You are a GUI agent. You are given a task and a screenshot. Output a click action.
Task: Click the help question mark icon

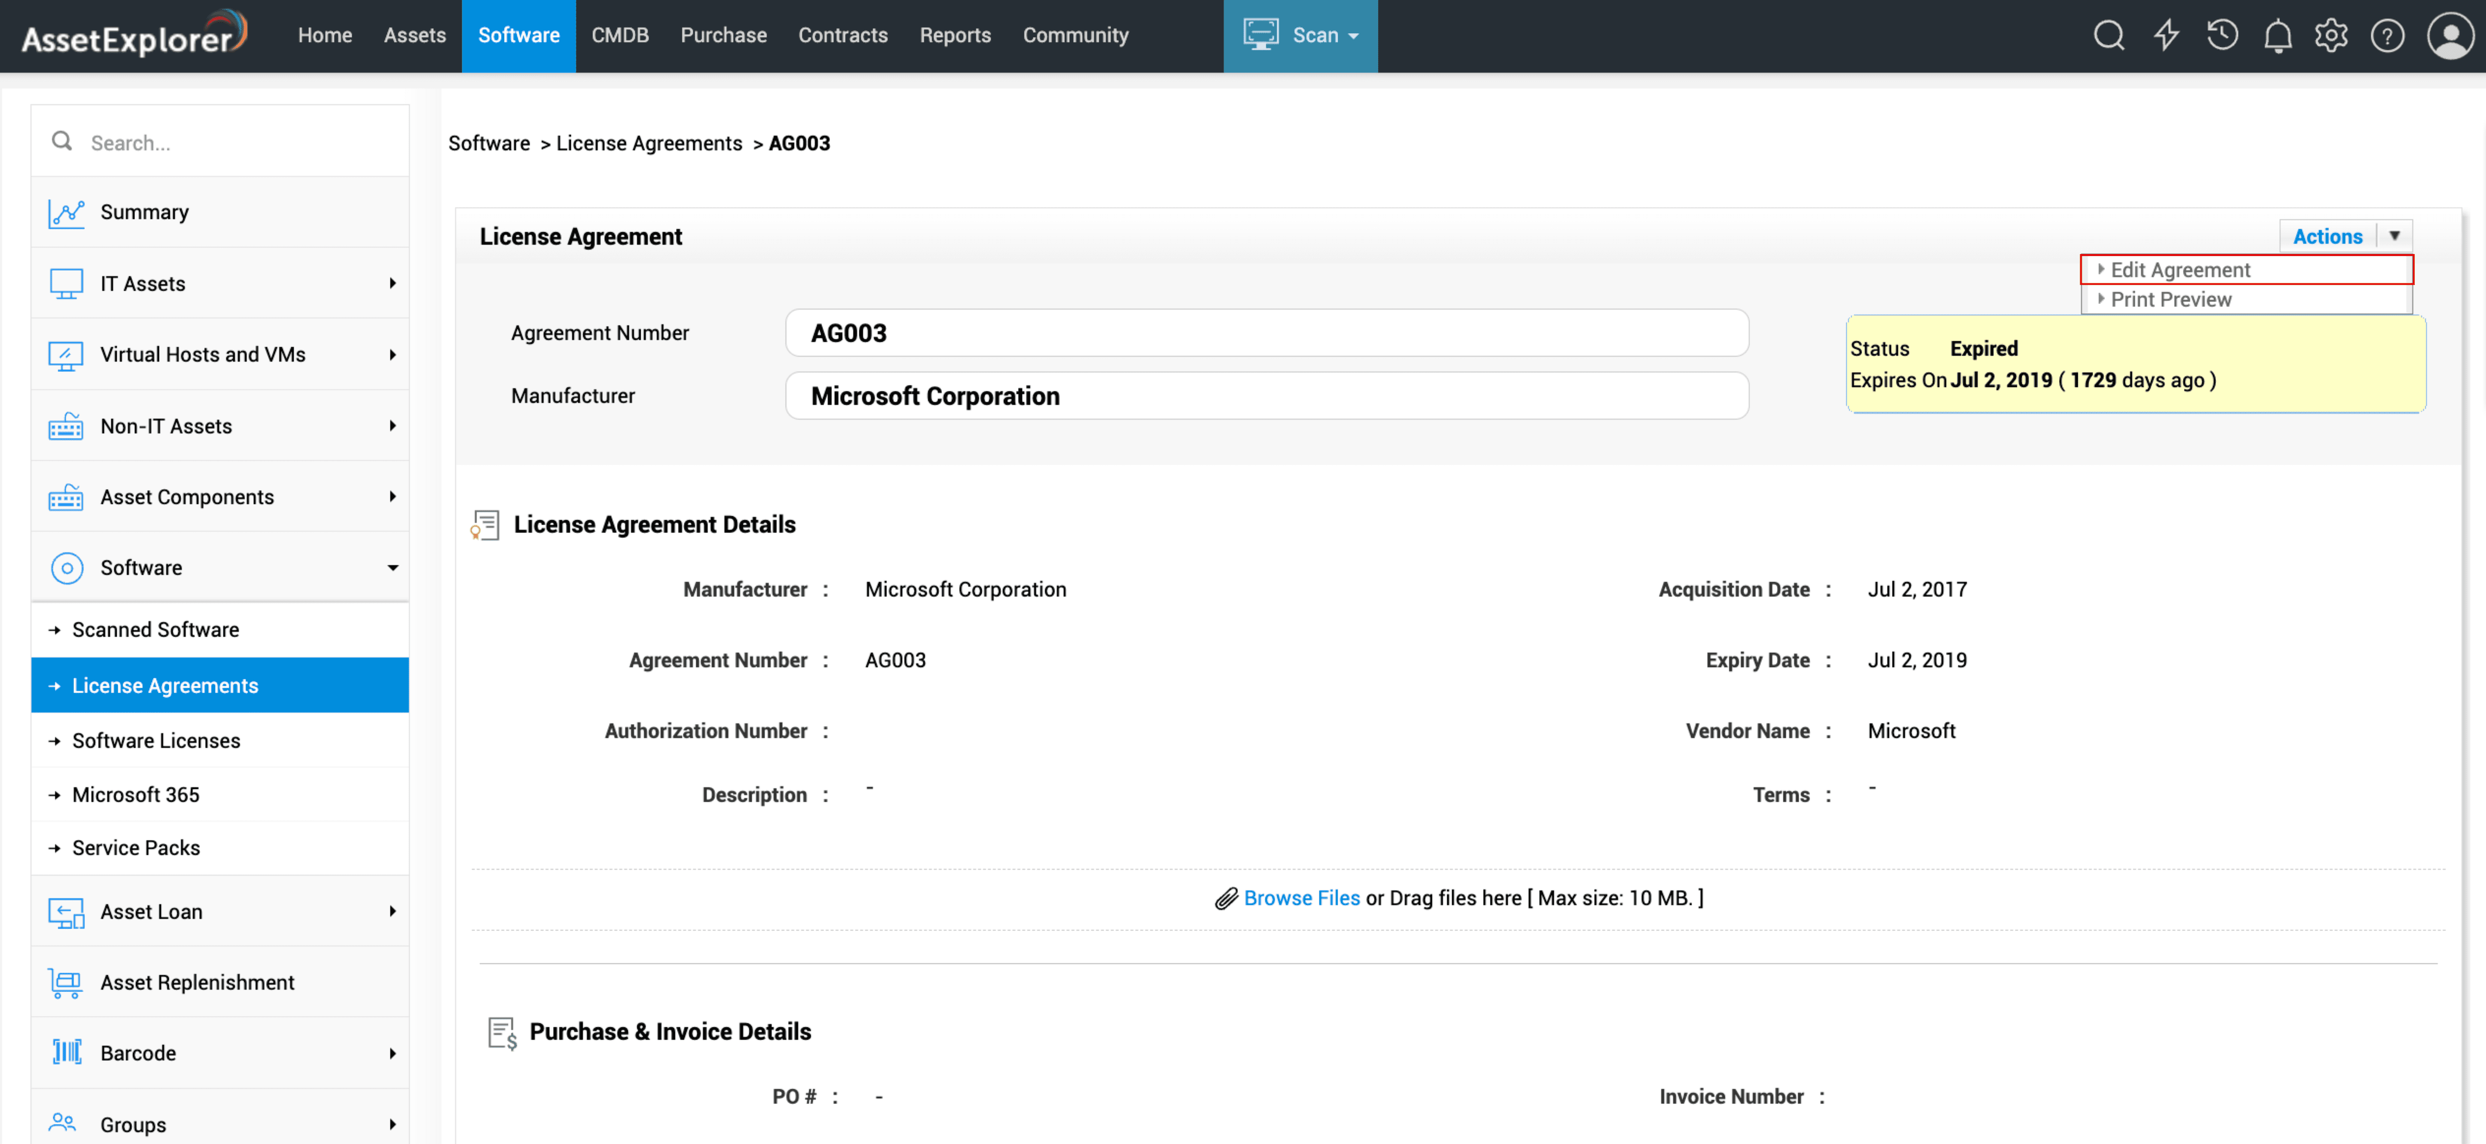(2387, 36)
